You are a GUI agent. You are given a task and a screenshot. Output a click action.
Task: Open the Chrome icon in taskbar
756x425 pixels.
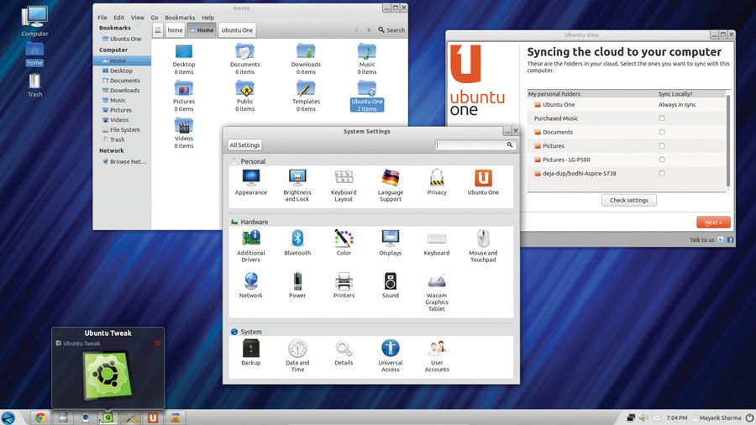click(40, 417)
